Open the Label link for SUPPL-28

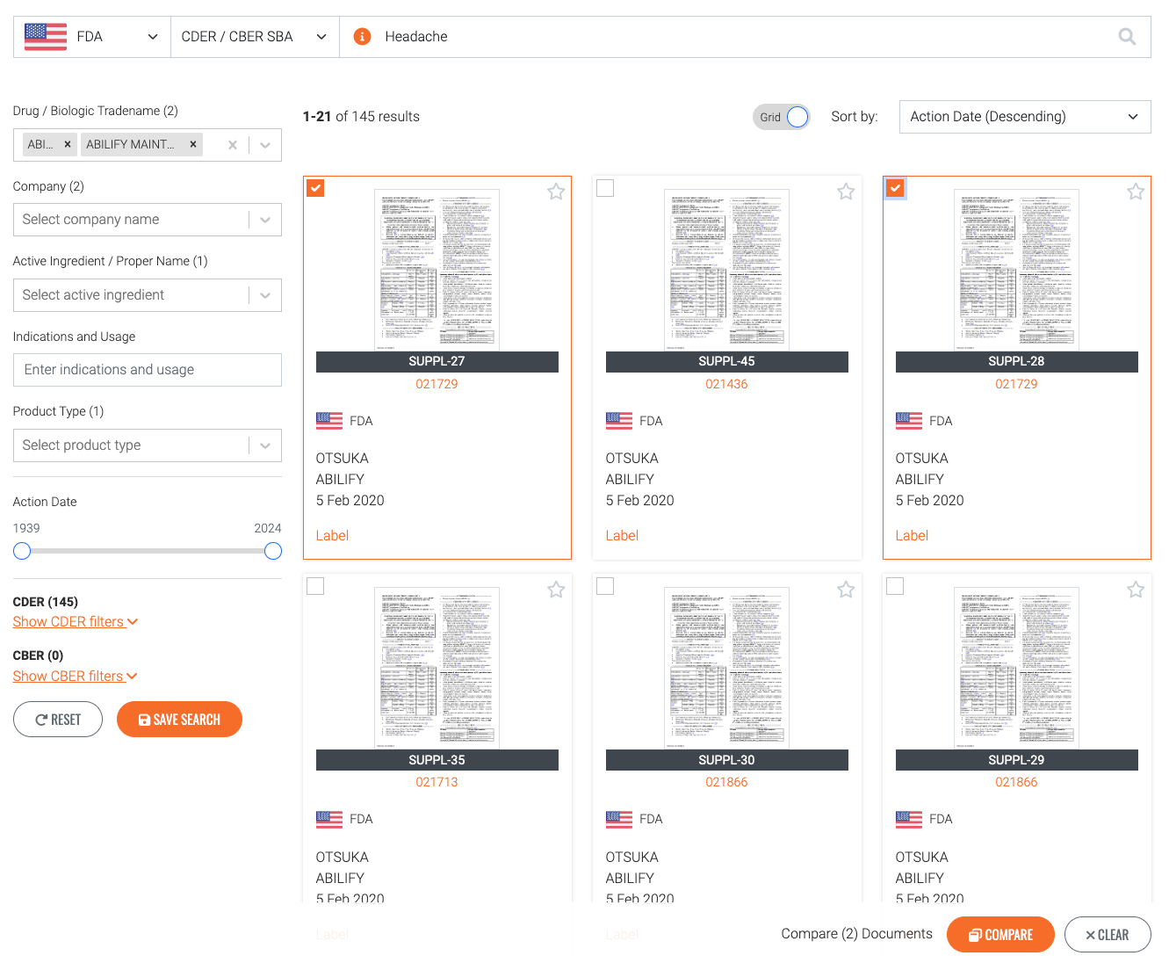pyautogui.click(x=912, y=536)
